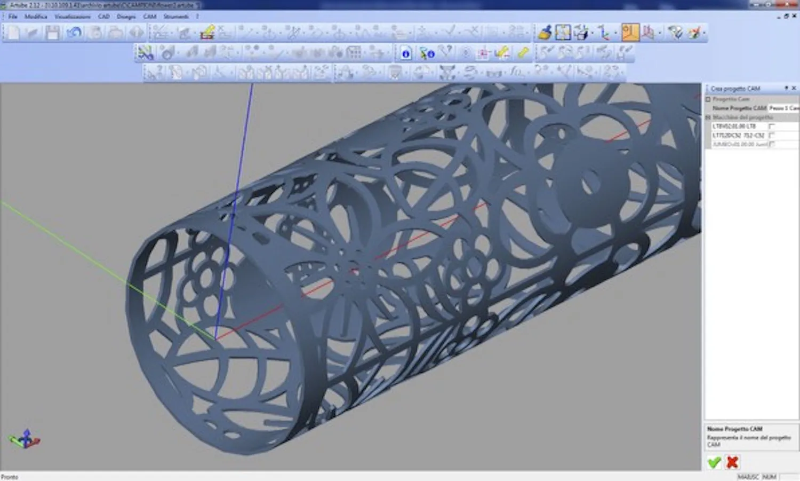Click the Save floppy disk icon
The height and width of the screenshot is (481, 800).
click(x=52, y=33)
